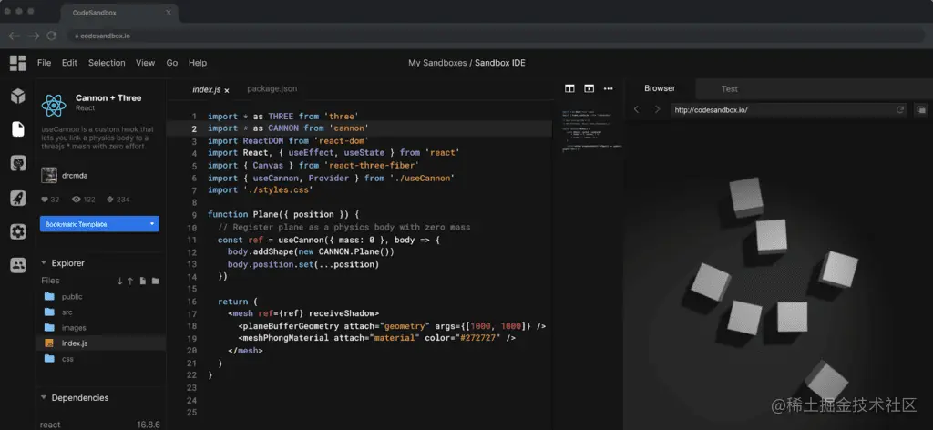Click the 3D cubes preview canvas

[778, 275]
